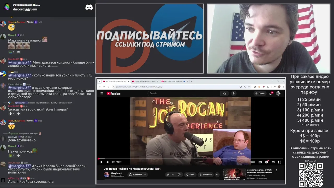Mute the YouTube player volume
This screenshot has width=334, height=188.
[108, 162]
